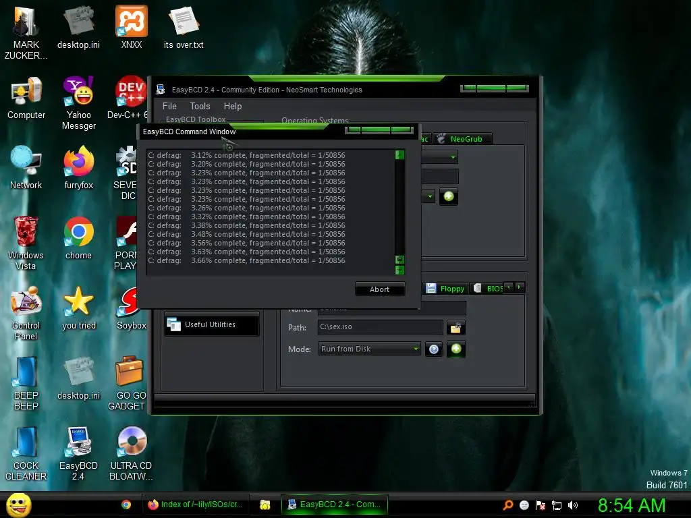The height and width of the screenshot is (518, 691).
Task: Select the BEEP BEEP desktop icon
Action: tap(26, 383)
